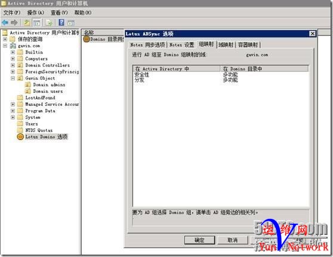The width and height of the screenshot is (333, 257).
Task: Click the Builtin folder icon
Action: 20,52
